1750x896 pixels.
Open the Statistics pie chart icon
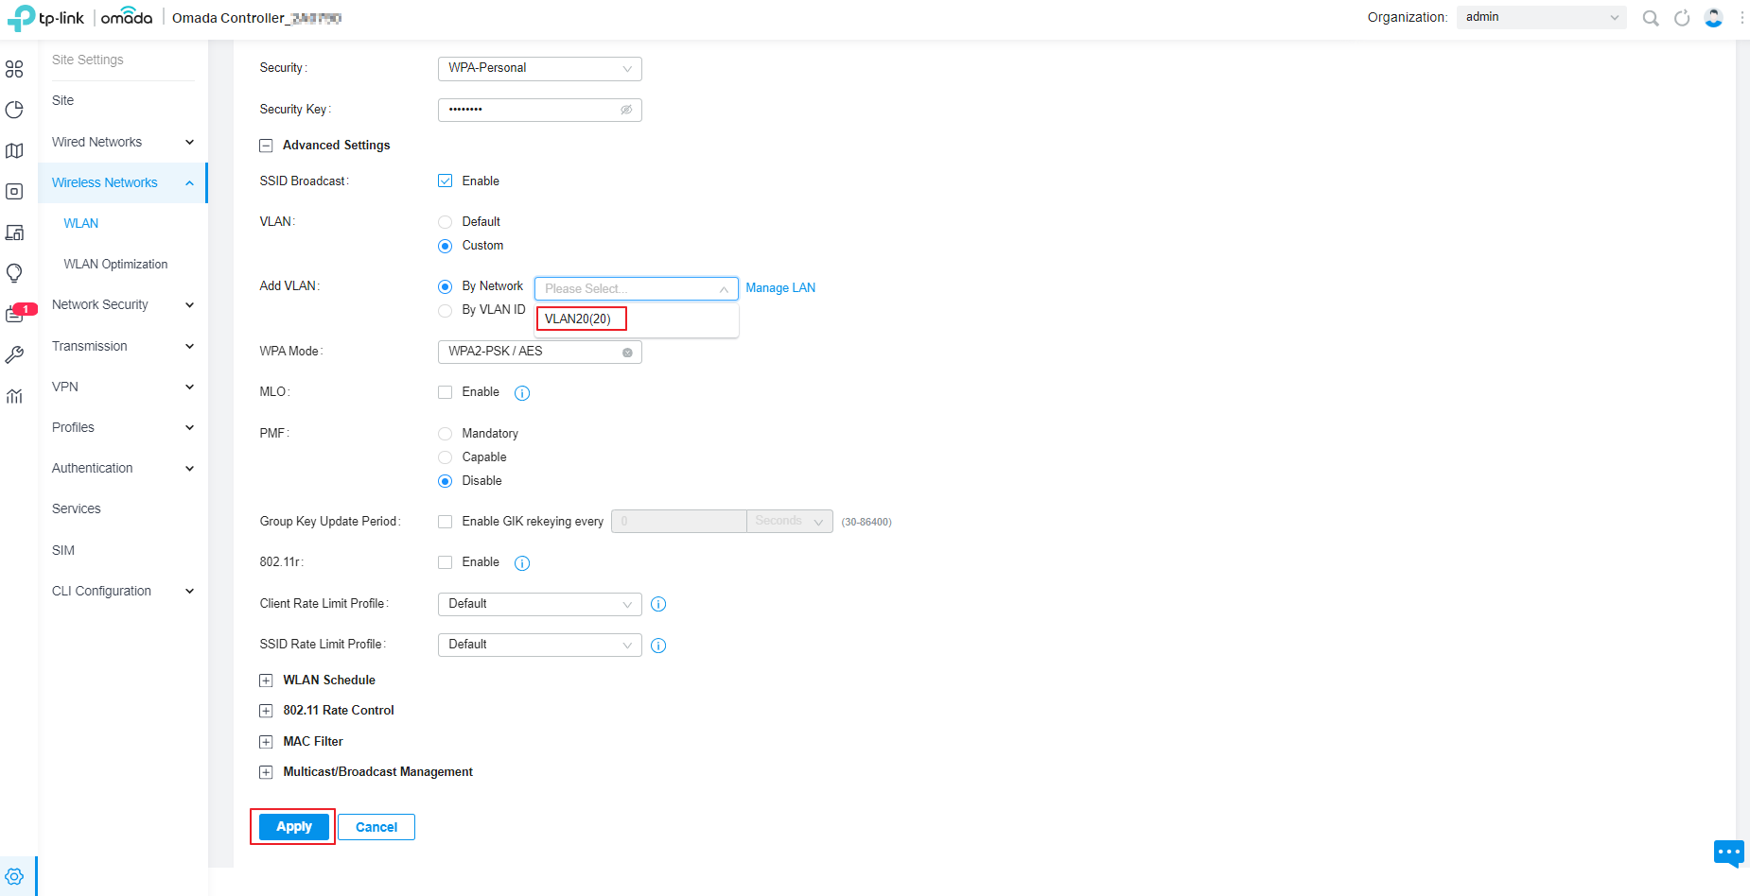pos(14,110)
